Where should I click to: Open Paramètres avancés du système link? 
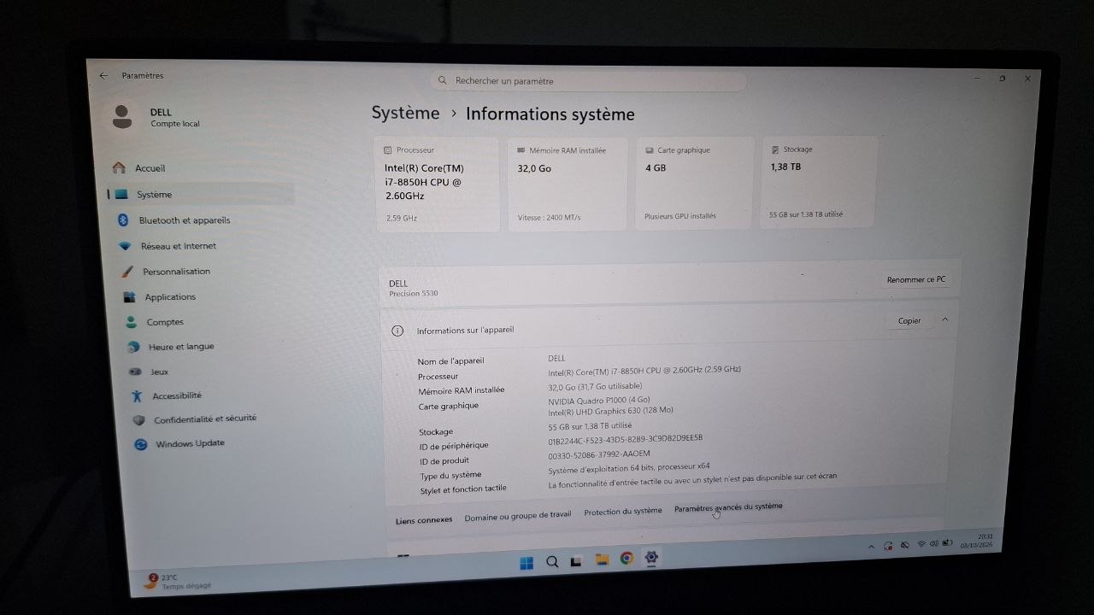[728, 507]
